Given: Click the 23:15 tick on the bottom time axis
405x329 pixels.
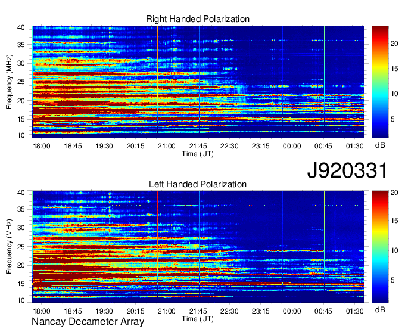Looking at the screenshot, I should 261,311.
